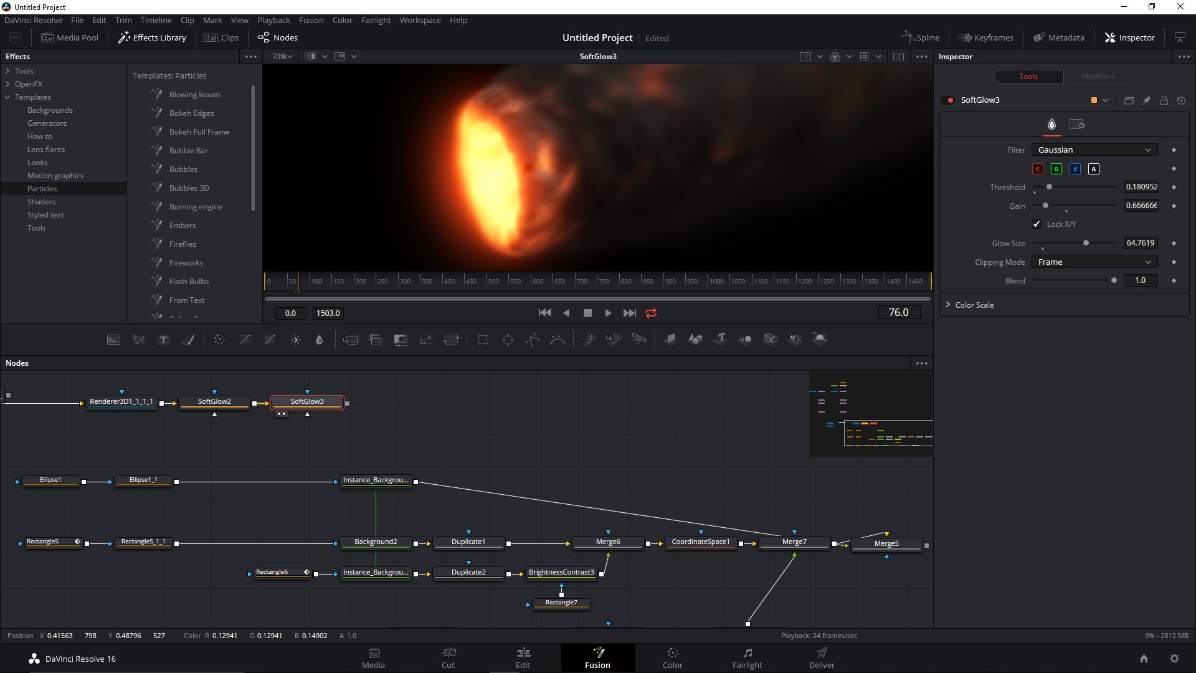Click the SoftGlow3 node in Nodes panel
This screenshot has width=1196, height=673.
pos(307,401)
